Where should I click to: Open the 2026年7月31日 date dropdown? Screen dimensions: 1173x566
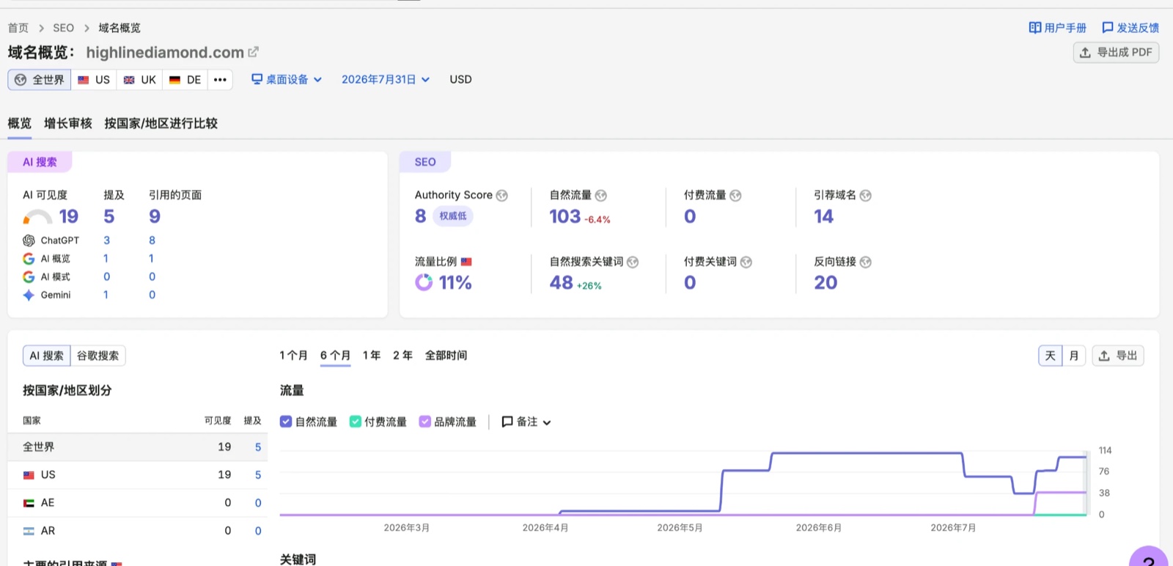click(386, 79)
